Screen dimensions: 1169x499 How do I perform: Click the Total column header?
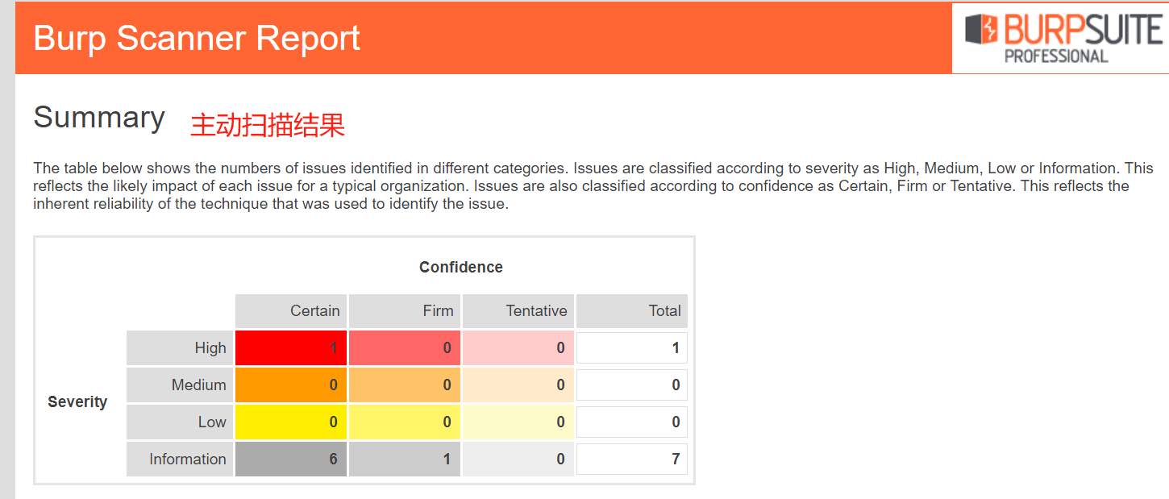[632, 311]
